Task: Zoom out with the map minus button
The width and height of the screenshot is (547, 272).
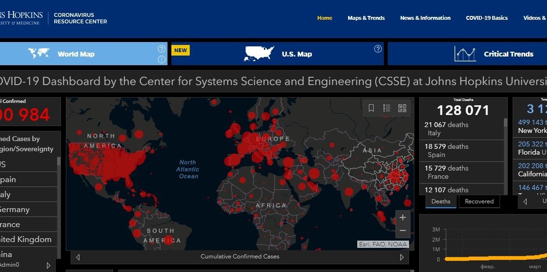Action: 403,231
